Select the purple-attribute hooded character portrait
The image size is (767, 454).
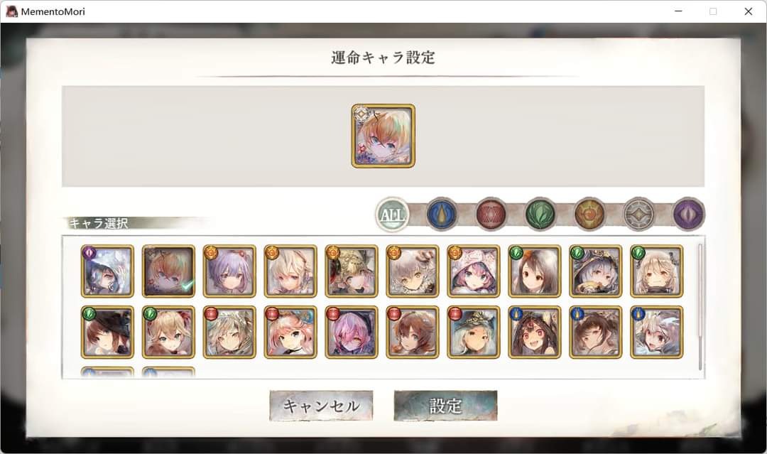click(107, 271)
